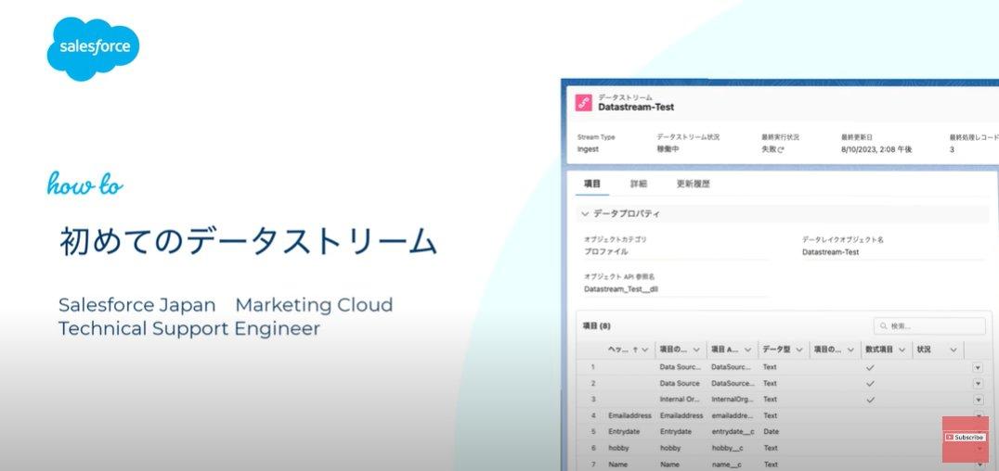Open the データ型 column chevron menu
The image size is (999, 471).
click(x=799, y=350)
